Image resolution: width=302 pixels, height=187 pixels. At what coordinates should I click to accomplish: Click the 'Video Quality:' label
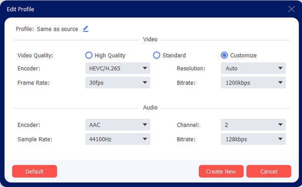click(35, 55)
